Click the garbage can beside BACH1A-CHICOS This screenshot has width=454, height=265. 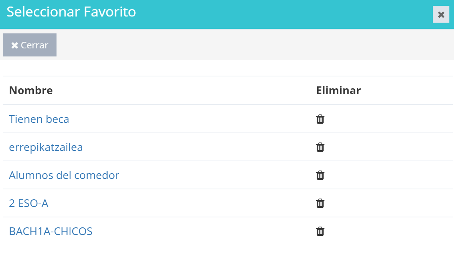coord(320,232)
